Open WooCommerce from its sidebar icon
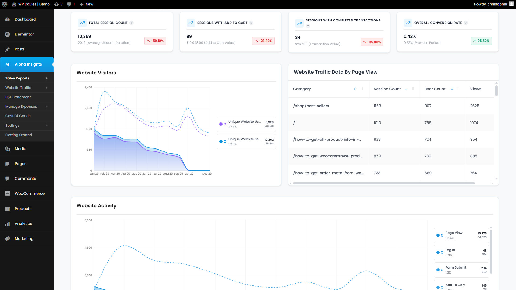 click(x=7, y=193)
